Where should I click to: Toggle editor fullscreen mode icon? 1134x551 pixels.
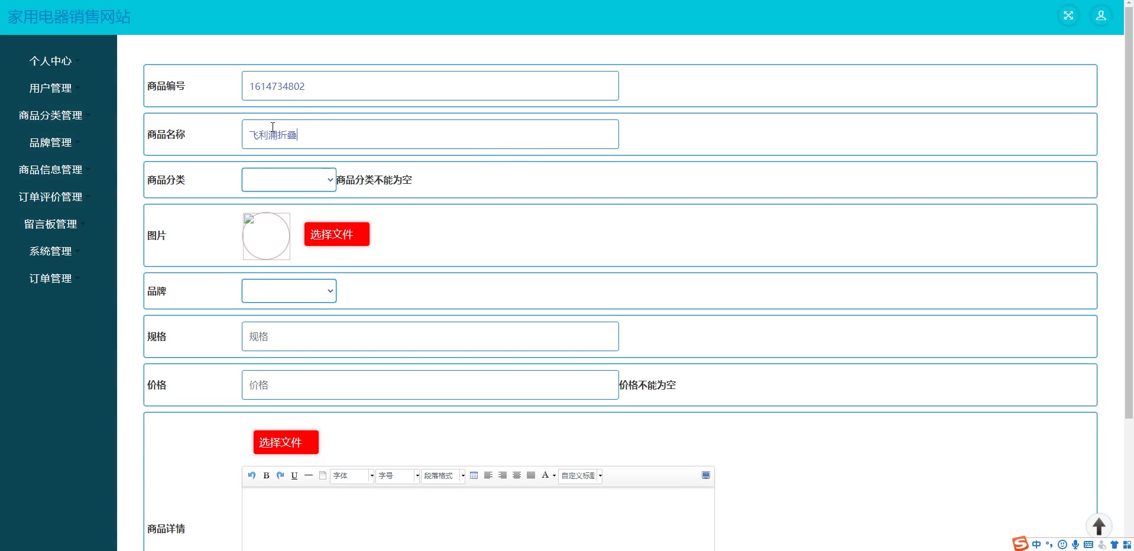pyautogui.click(x=706, y=475)
